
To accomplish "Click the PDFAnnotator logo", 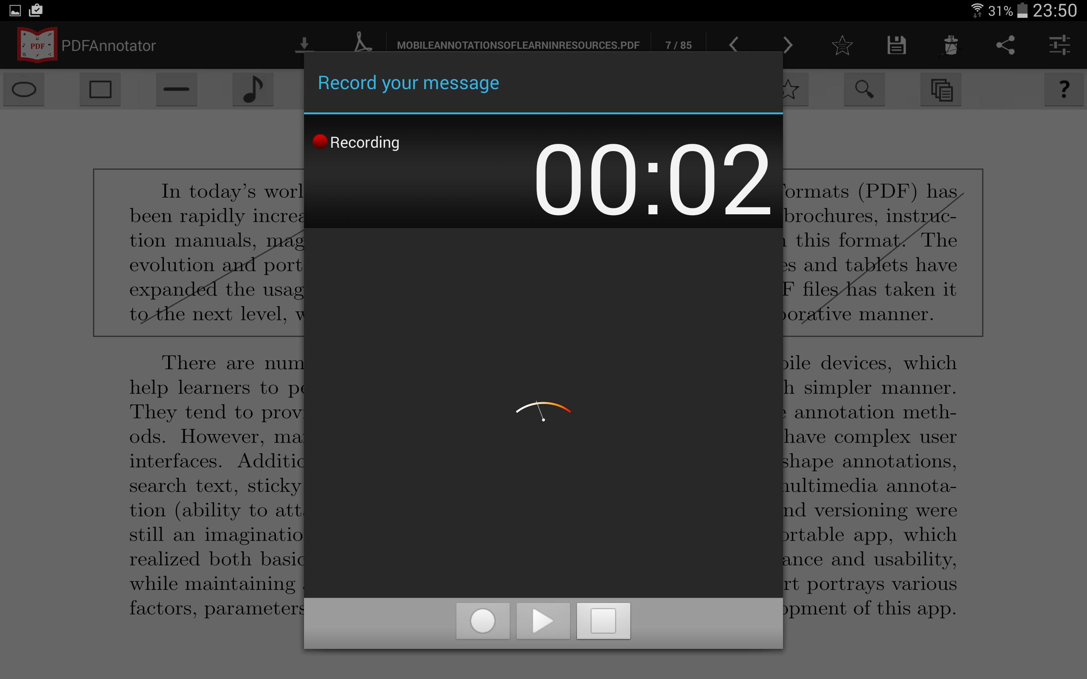I will pyautogui.click(x=37, y=45).
